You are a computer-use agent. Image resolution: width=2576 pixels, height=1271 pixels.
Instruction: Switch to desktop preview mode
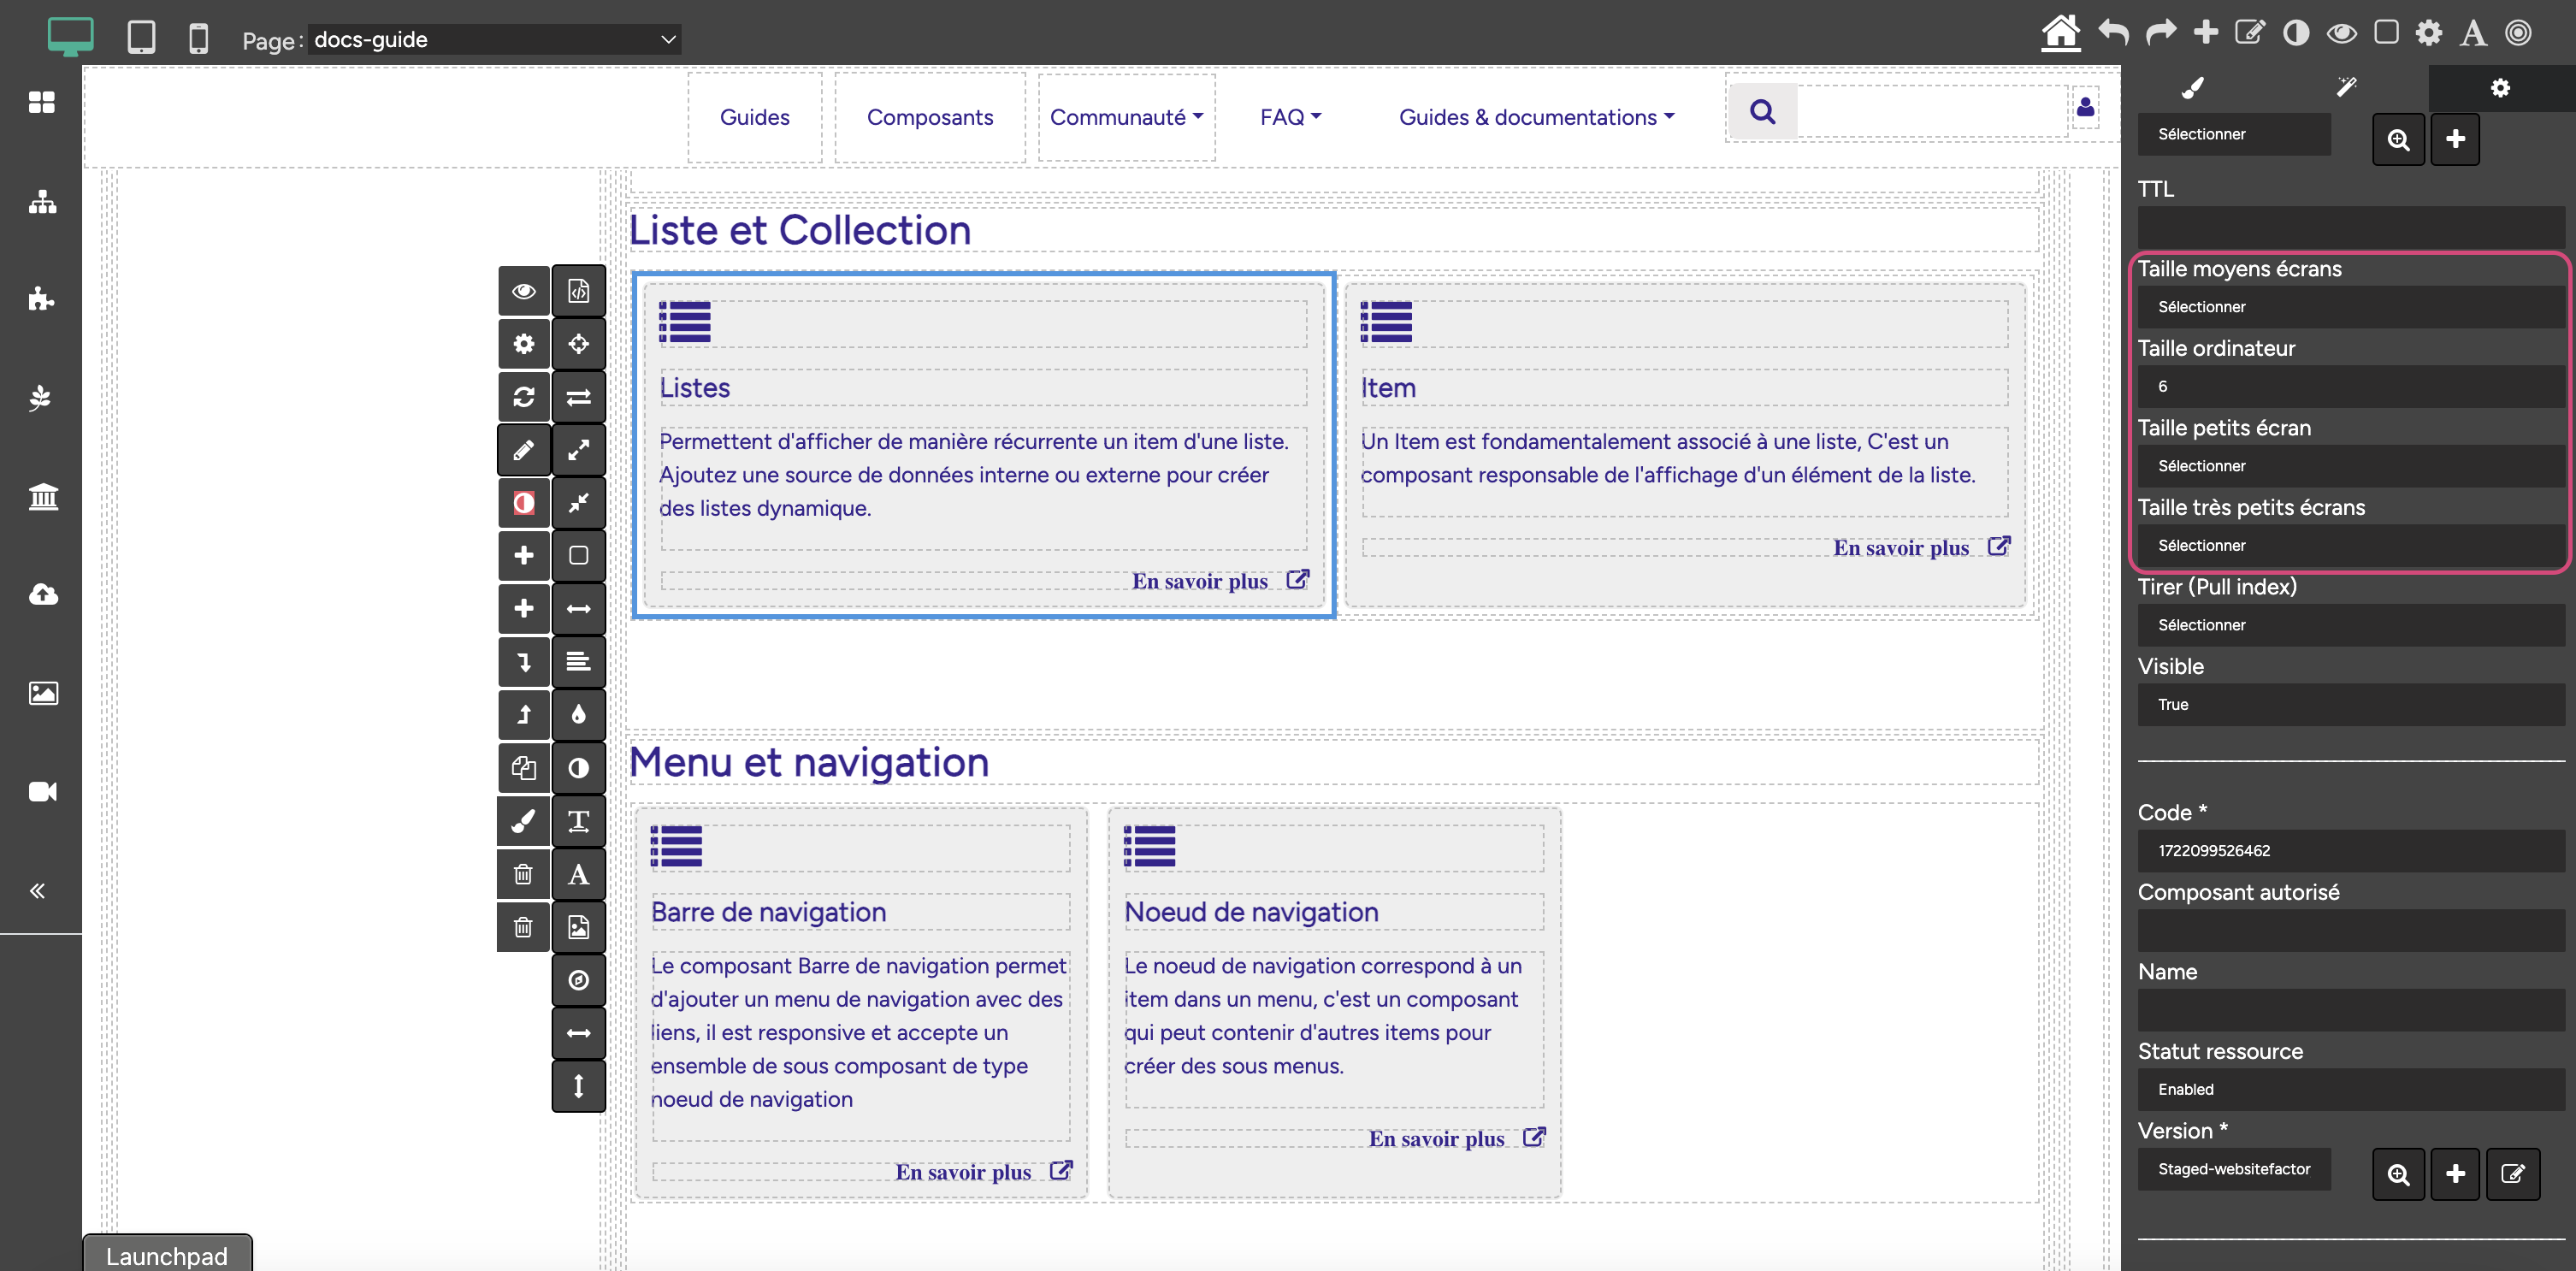[x=70, y=36]
